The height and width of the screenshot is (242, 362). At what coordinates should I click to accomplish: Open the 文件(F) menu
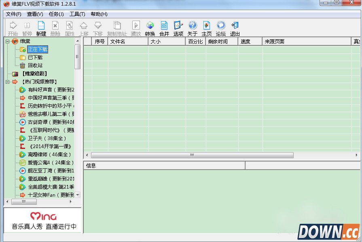(13, 14)
